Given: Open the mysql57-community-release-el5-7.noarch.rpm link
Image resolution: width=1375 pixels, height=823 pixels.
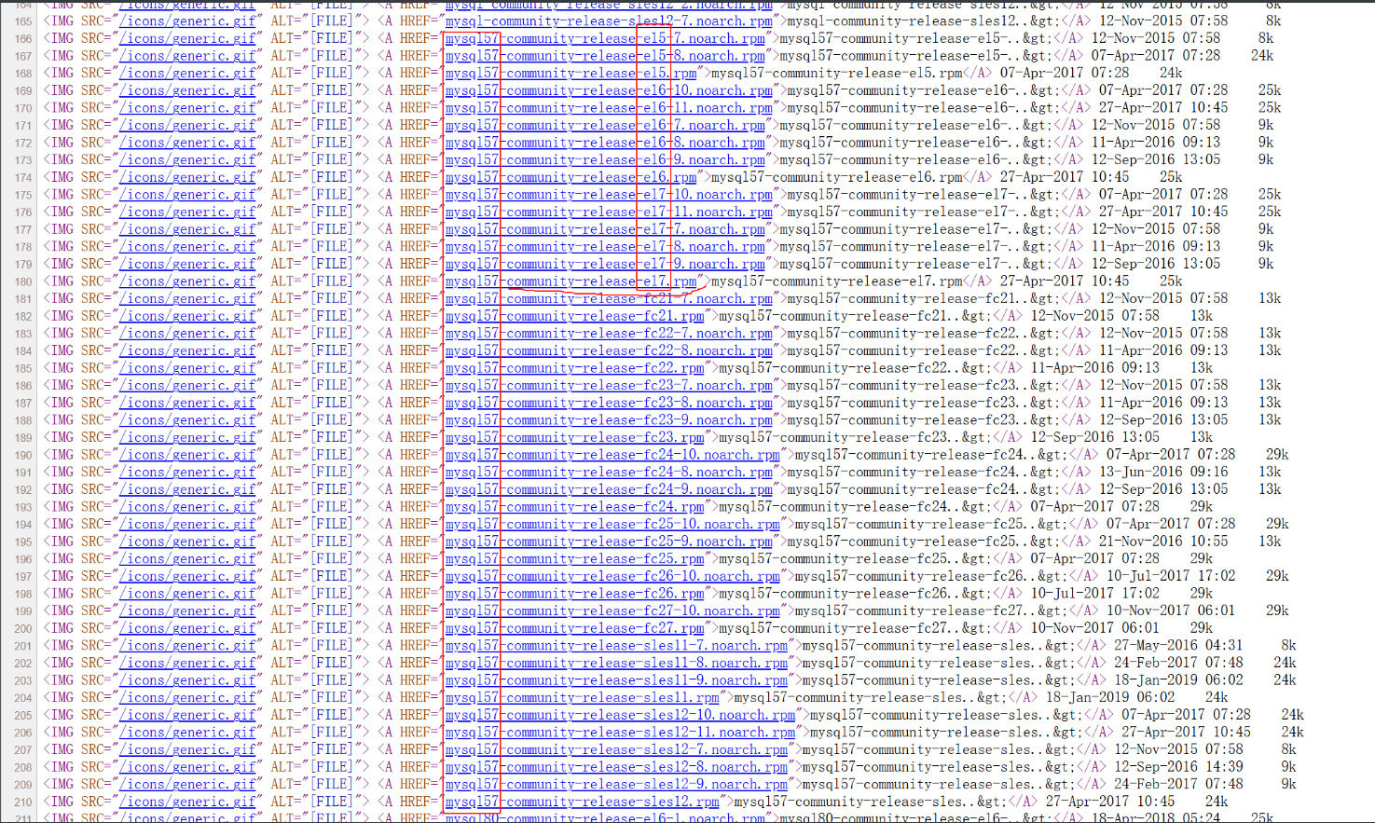Looking at the screenshot, I should tap(605, 38).
